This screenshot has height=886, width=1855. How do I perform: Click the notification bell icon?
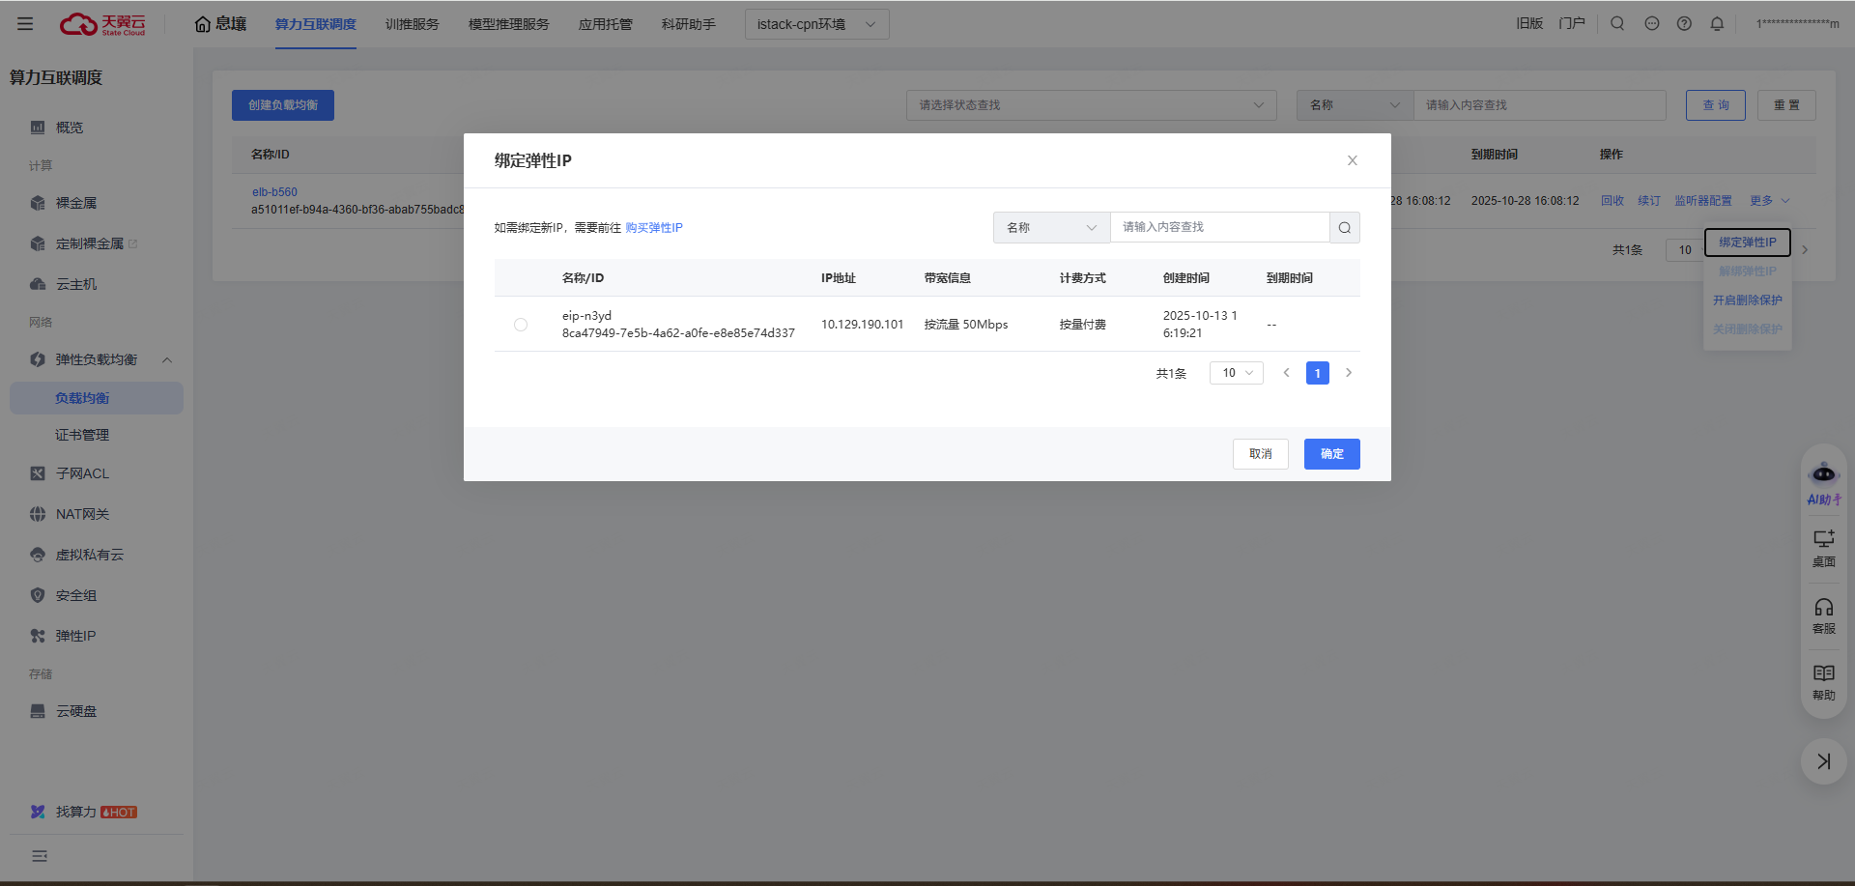point(1717,24)
